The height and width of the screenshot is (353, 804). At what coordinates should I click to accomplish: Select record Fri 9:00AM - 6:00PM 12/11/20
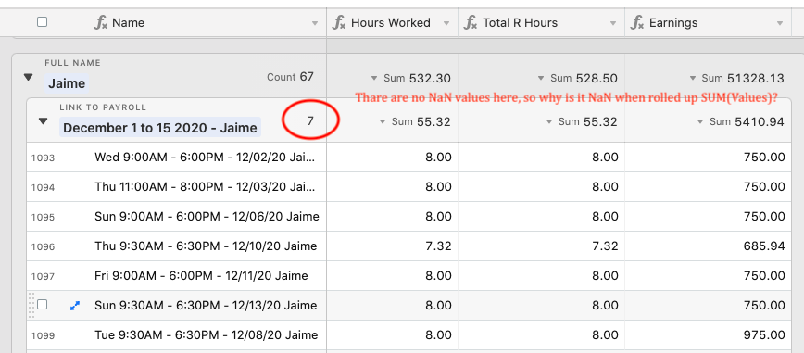tap(201, 276)
